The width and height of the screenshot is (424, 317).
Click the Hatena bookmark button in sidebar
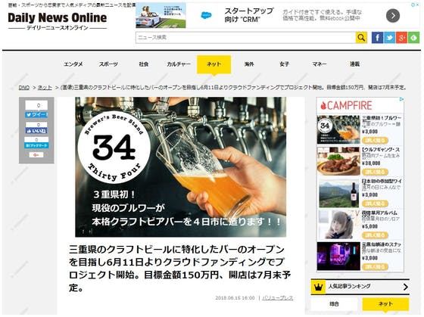click(36, 146)
